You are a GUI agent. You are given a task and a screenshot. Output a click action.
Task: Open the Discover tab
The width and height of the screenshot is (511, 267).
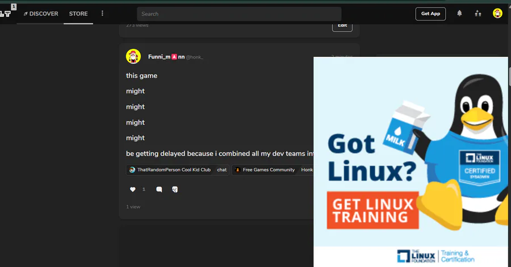click(x=41, y=14)
